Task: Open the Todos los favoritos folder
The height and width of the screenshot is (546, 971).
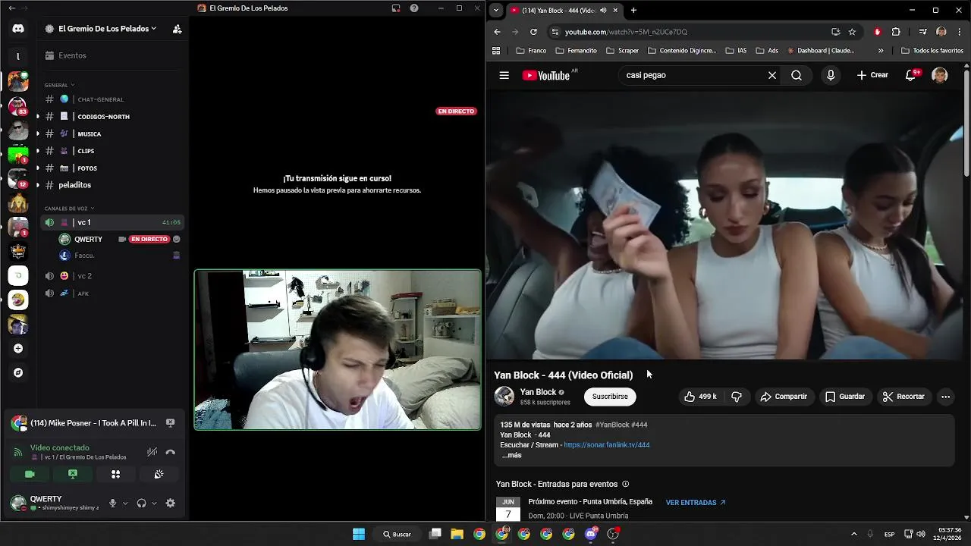Action: tap(932, 51)
